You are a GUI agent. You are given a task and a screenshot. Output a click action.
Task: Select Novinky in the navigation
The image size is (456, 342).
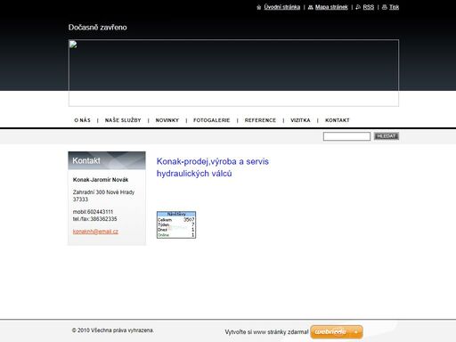pos(167,120)
